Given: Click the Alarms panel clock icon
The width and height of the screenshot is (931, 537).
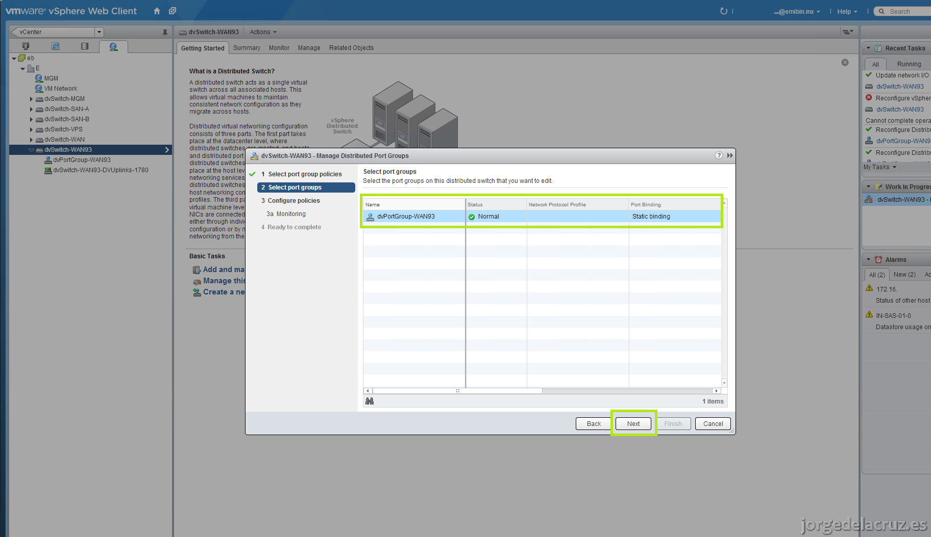Looking at the screenshot, I should [878, 259].
